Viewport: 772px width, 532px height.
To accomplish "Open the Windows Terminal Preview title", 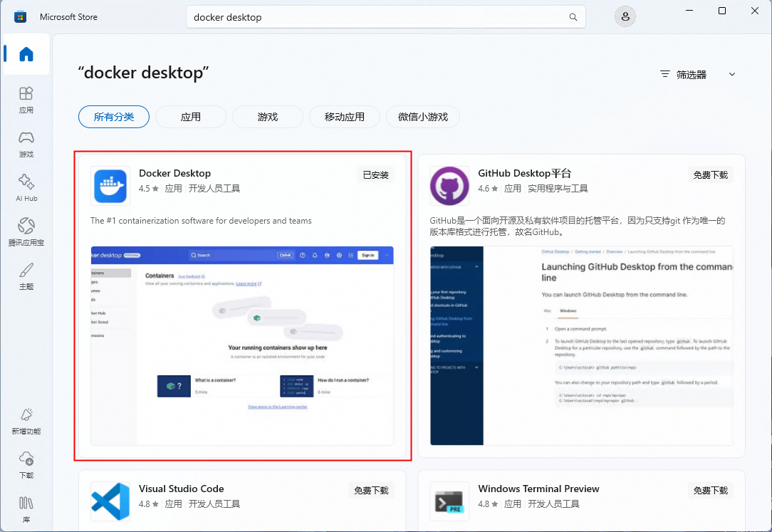I will point(538,489).
